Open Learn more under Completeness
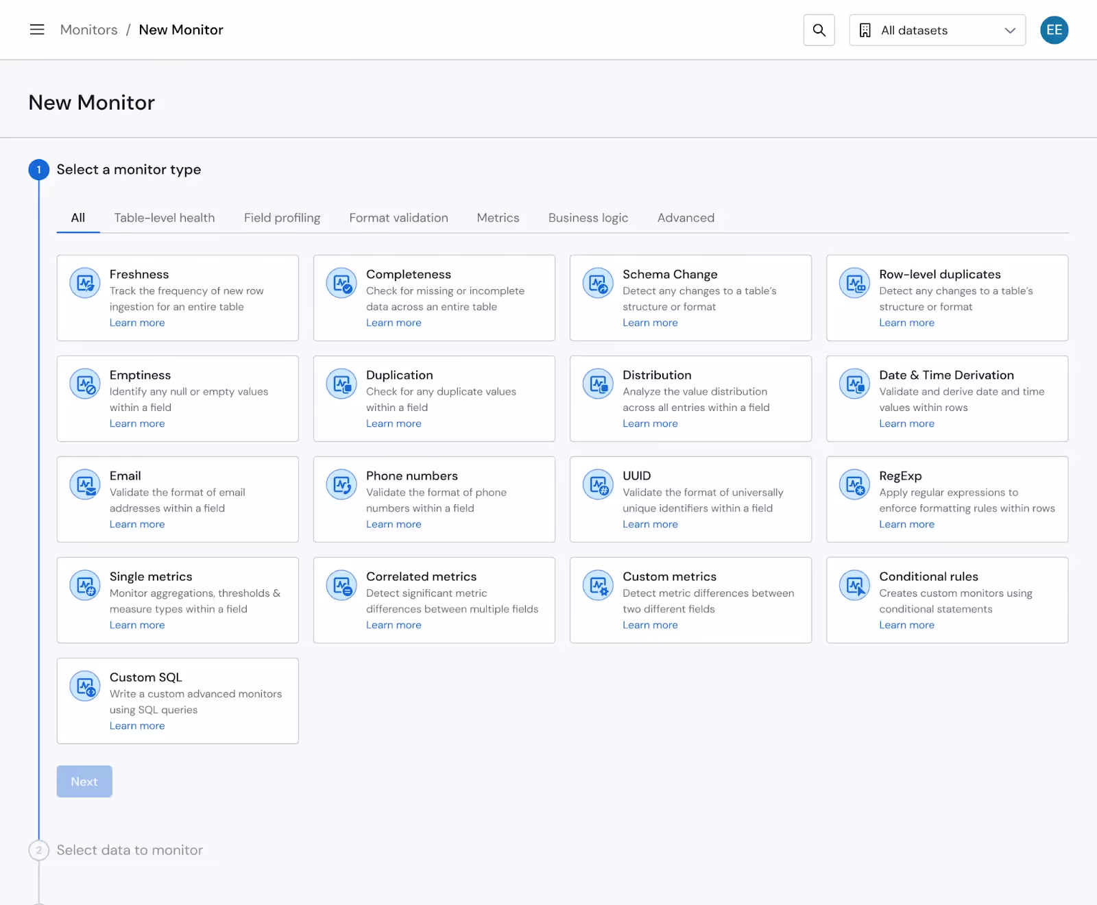Viewport: 1097px width, 905px height. click(394, 323)
